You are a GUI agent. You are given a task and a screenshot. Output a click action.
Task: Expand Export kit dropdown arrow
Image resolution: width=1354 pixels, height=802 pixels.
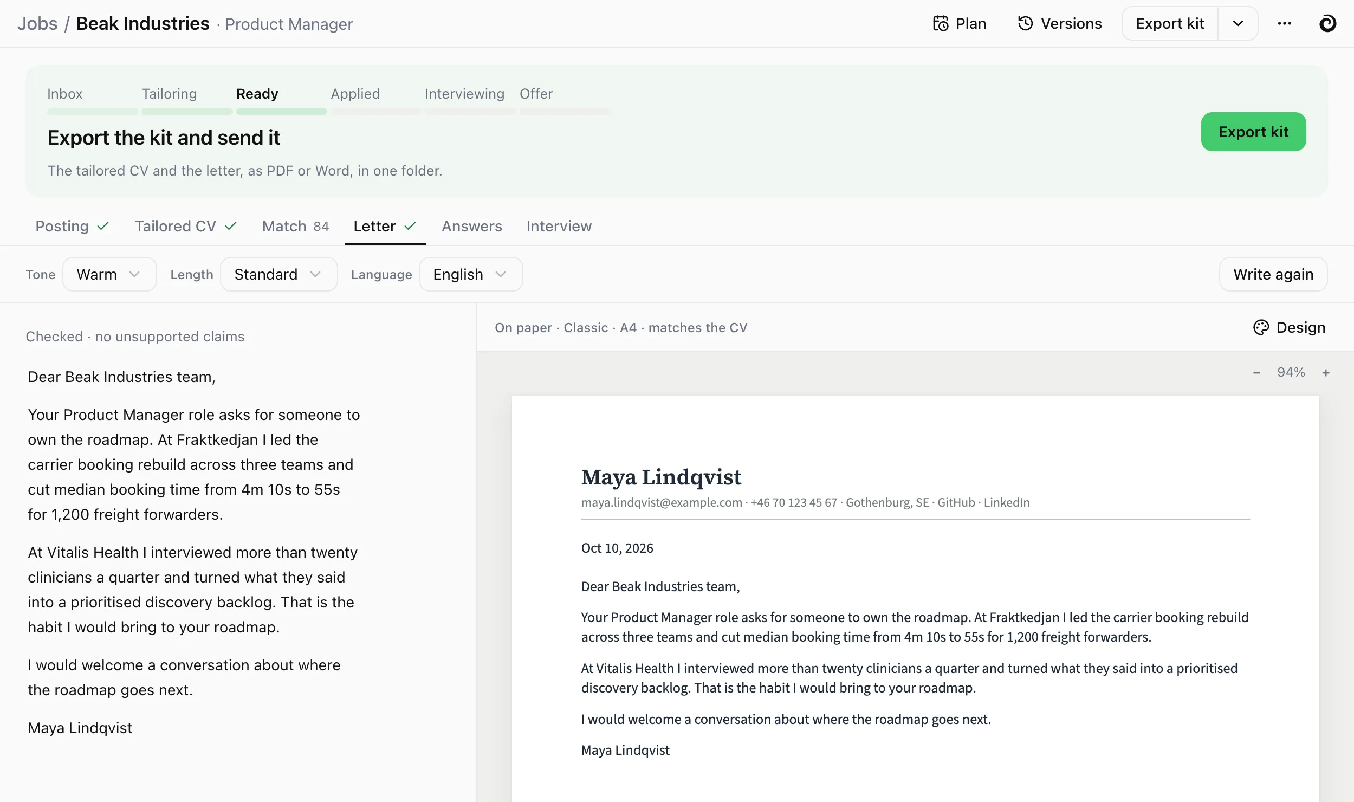(x=1238, y=24)
